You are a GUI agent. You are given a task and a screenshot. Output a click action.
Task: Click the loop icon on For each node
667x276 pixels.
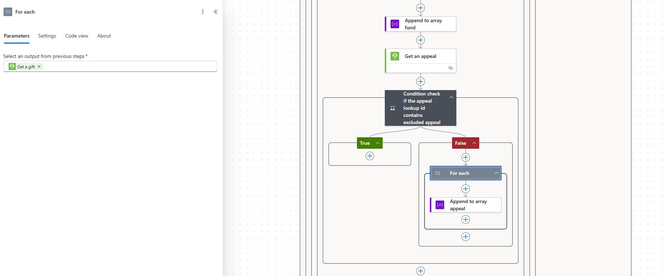tap(438, 173)
